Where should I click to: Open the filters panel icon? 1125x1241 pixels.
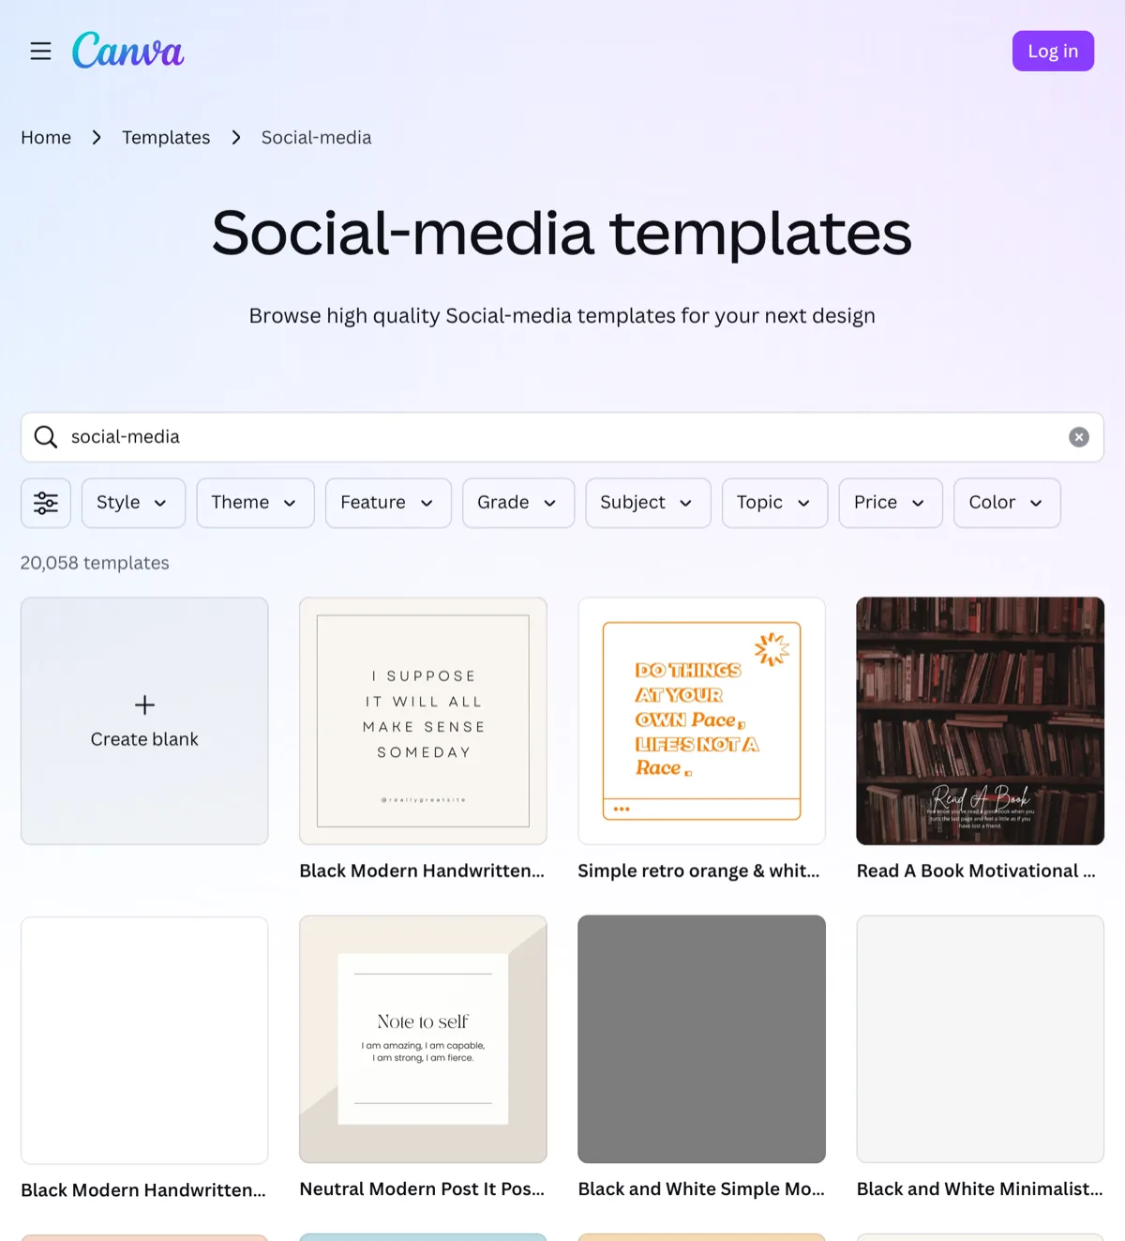pos(45,503)
